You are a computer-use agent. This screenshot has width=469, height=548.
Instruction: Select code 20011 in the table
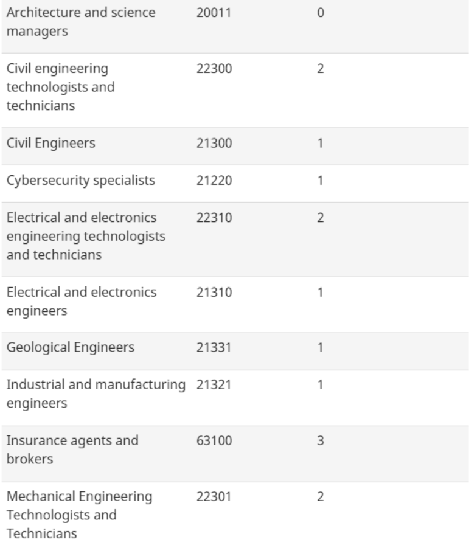tap(213, 13)
